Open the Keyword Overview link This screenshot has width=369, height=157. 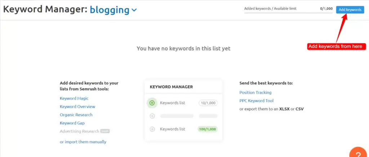point(77,106)
